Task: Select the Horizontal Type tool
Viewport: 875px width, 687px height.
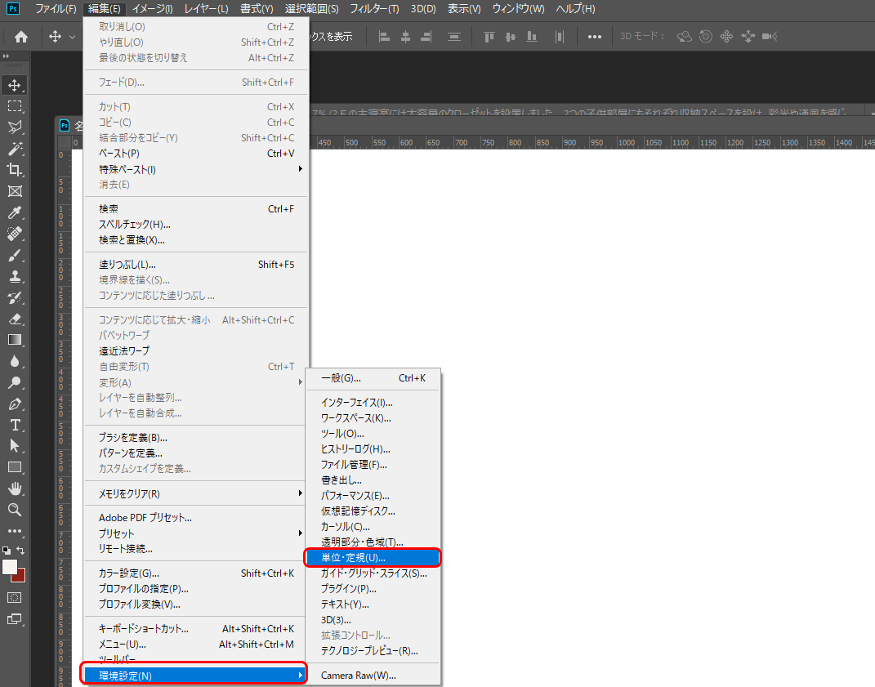Action: coord(15,426)
